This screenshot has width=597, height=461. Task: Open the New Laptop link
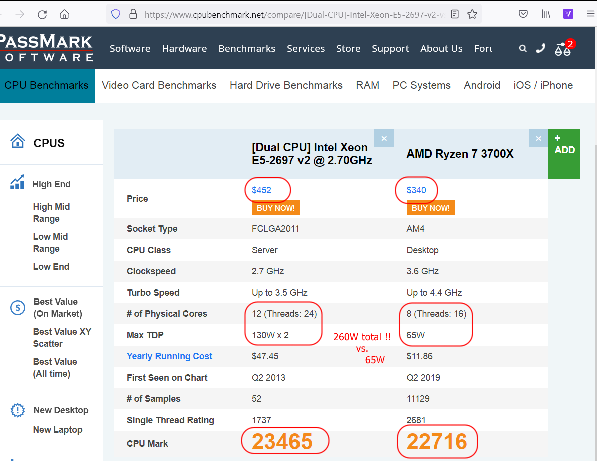pyautogui.click(x=58, y=430)
